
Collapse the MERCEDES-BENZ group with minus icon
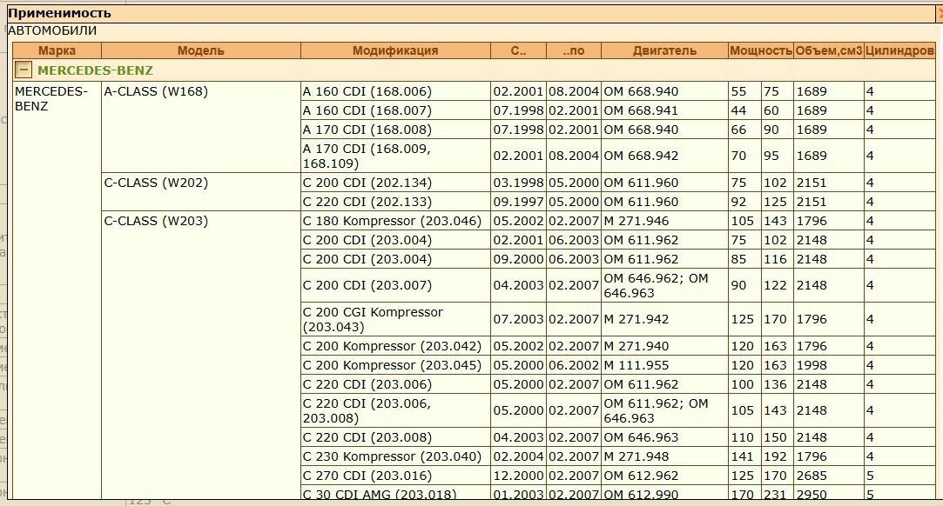(23, 70)
